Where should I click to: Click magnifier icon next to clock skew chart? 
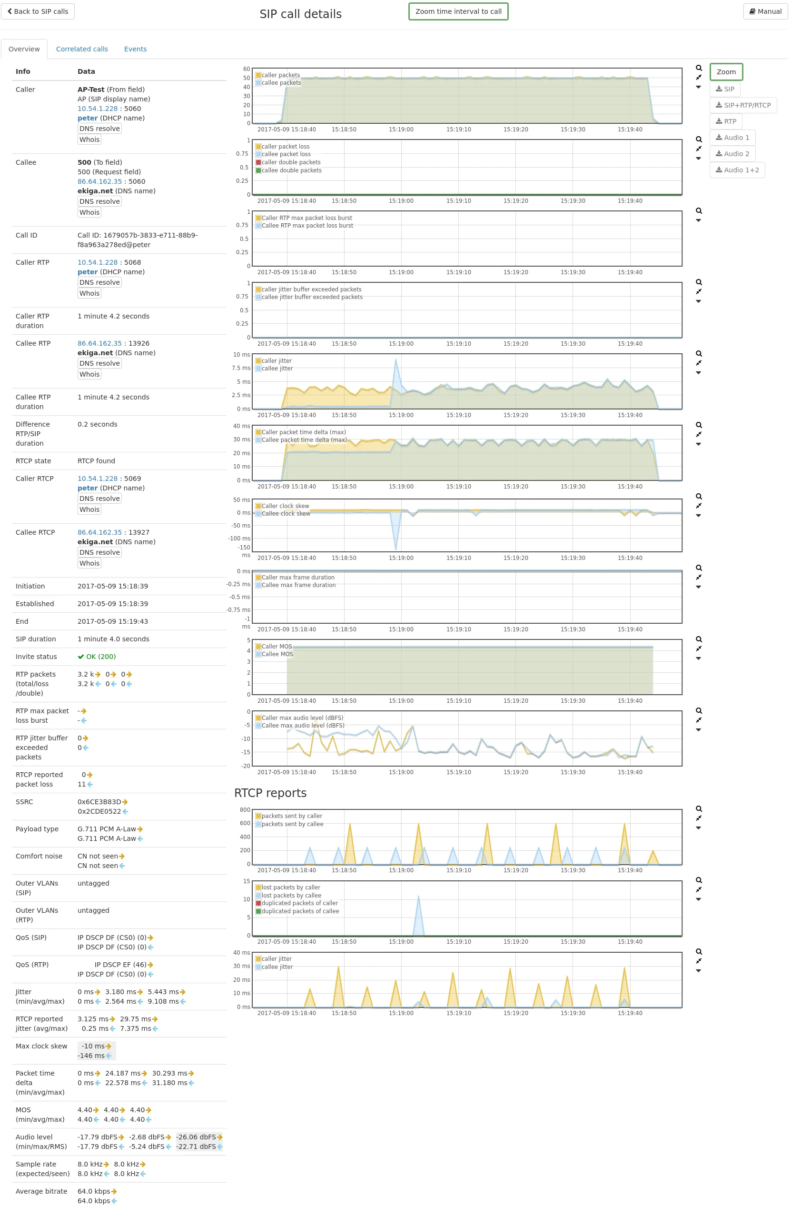(x=698, y=497)
